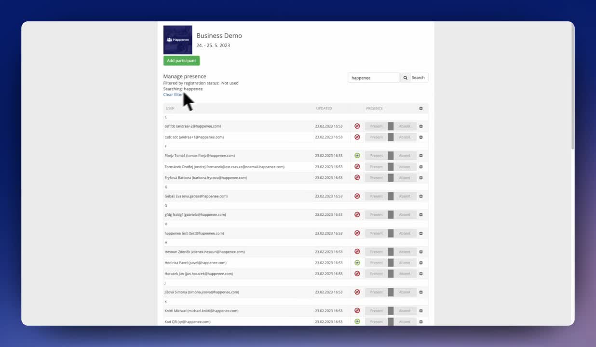Screen dimensions: 596x347
Task: Click the red status icon for happenee test
Action: click(x=357, y=233)
